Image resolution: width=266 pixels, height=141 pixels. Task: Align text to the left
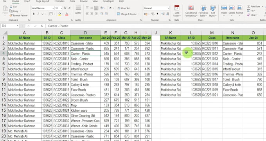click(87, 14)
